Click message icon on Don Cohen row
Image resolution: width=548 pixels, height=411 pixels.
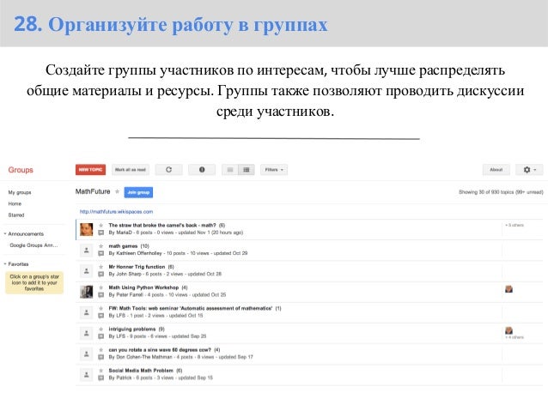(x=101, y=357)
